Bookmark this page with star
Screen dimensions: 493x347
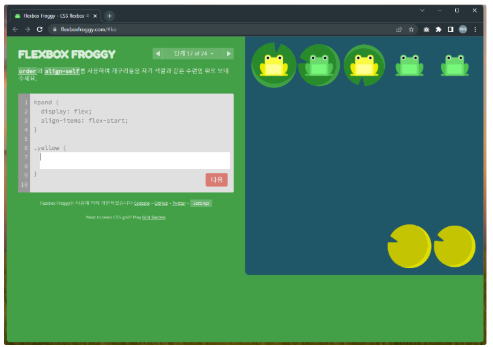411,29
